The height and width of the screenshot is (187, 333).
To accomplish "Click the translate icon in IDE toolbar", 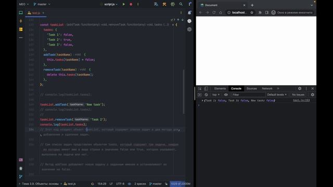I will (x=156, y=4).
